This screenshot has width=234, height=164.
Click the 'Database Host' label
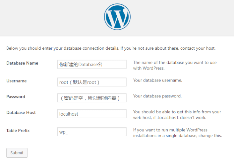(21, 112)
